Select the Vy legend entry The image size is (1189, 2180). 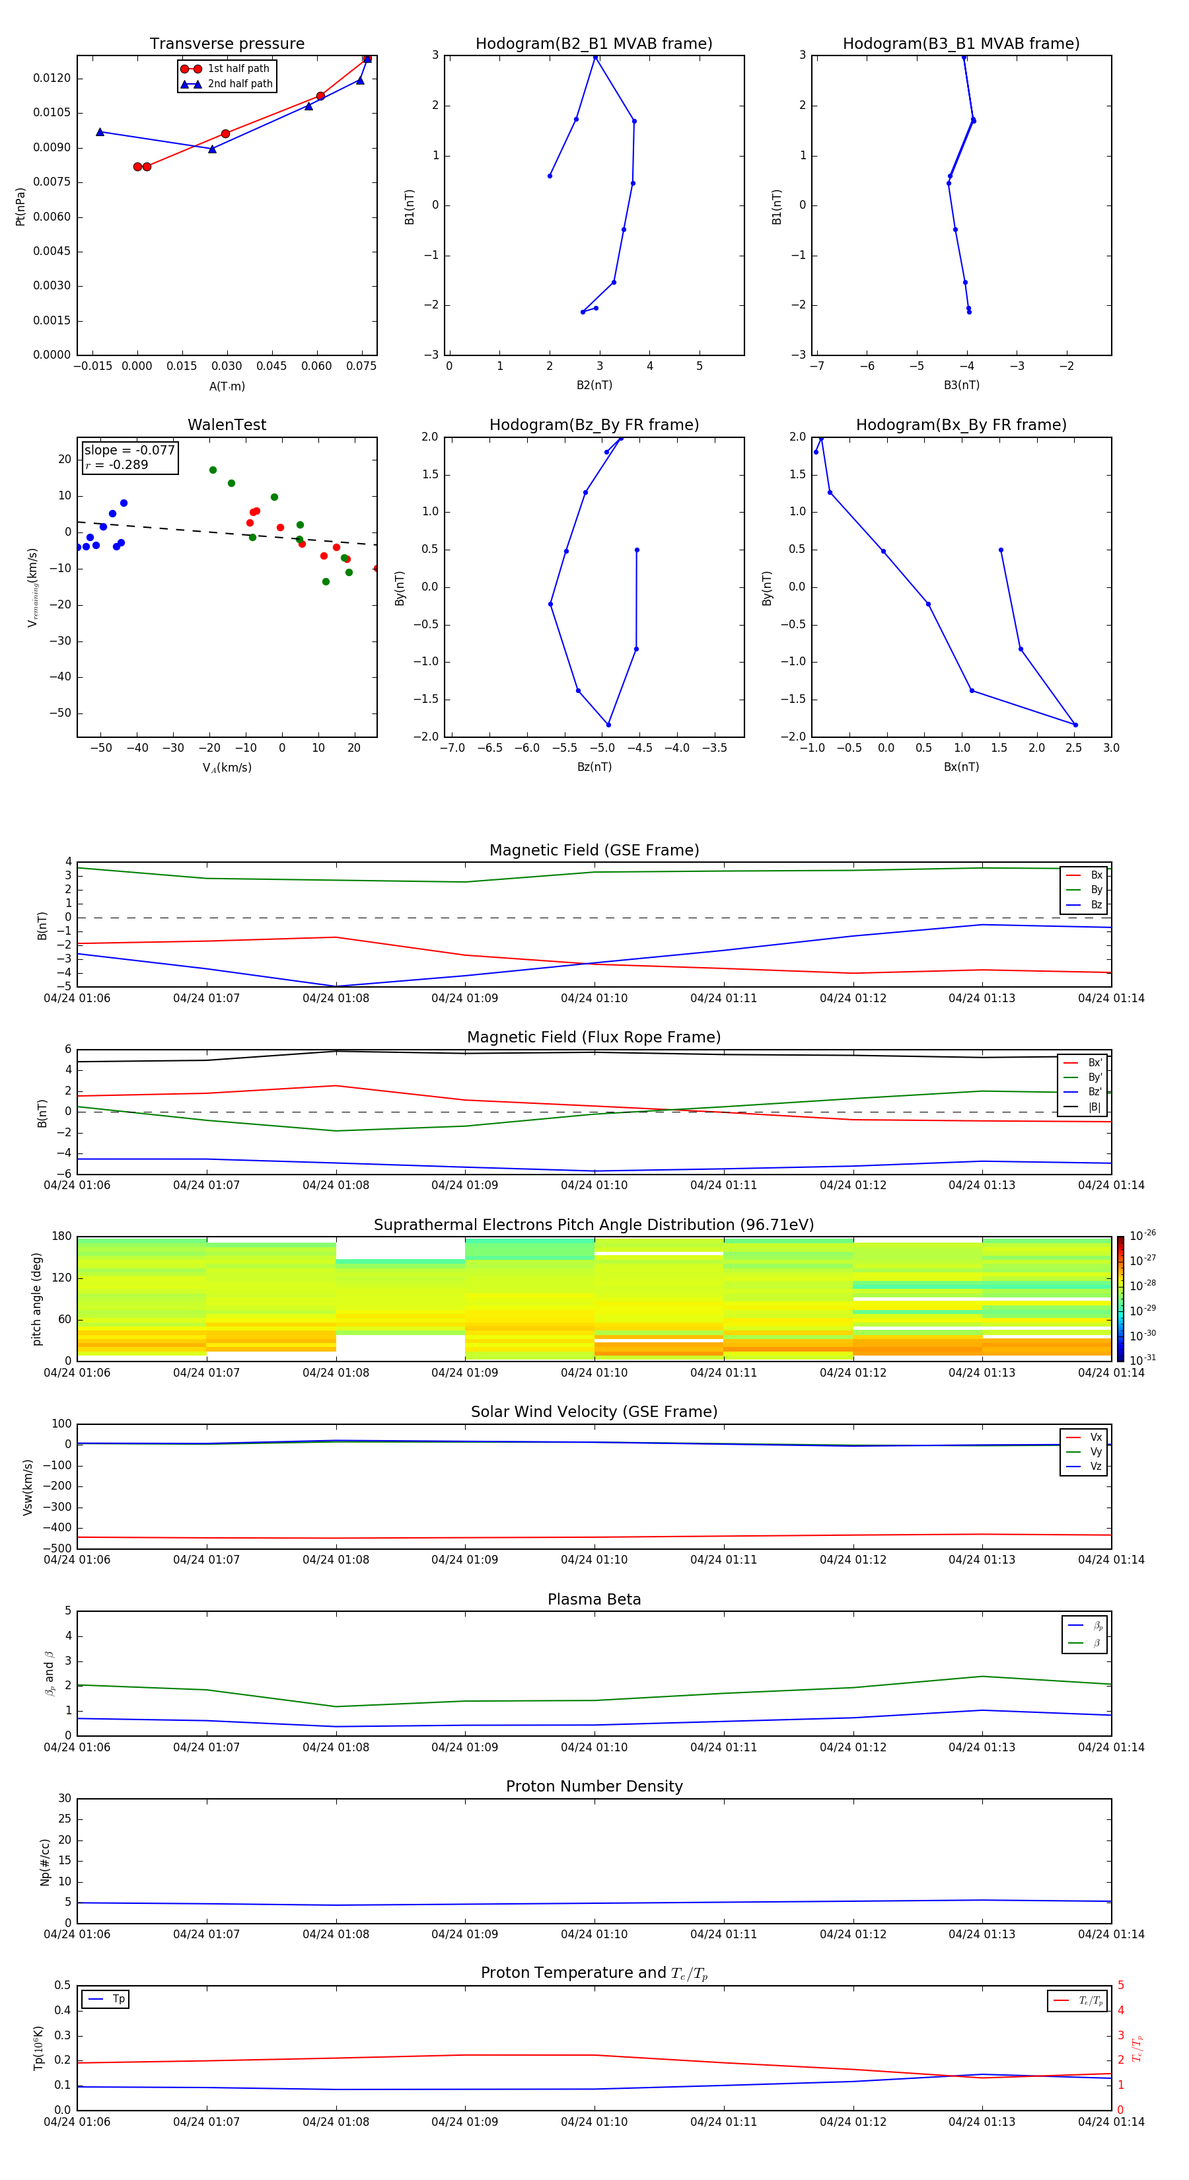coord(1084,1451)
